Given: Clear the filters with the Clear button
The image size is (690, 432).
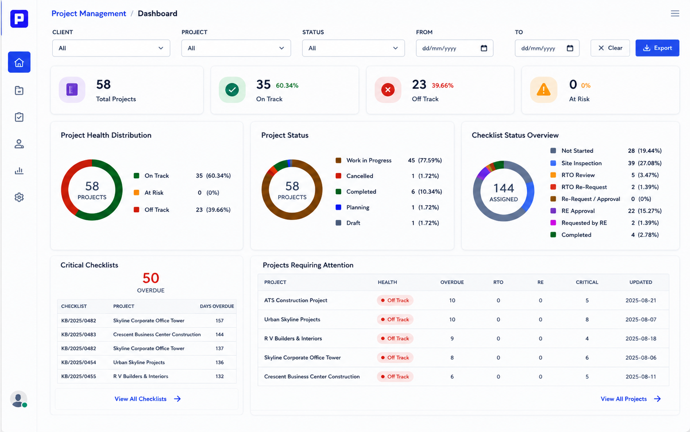Looking at the screenshot, I should pyautogui.click(x=610, y=48).
